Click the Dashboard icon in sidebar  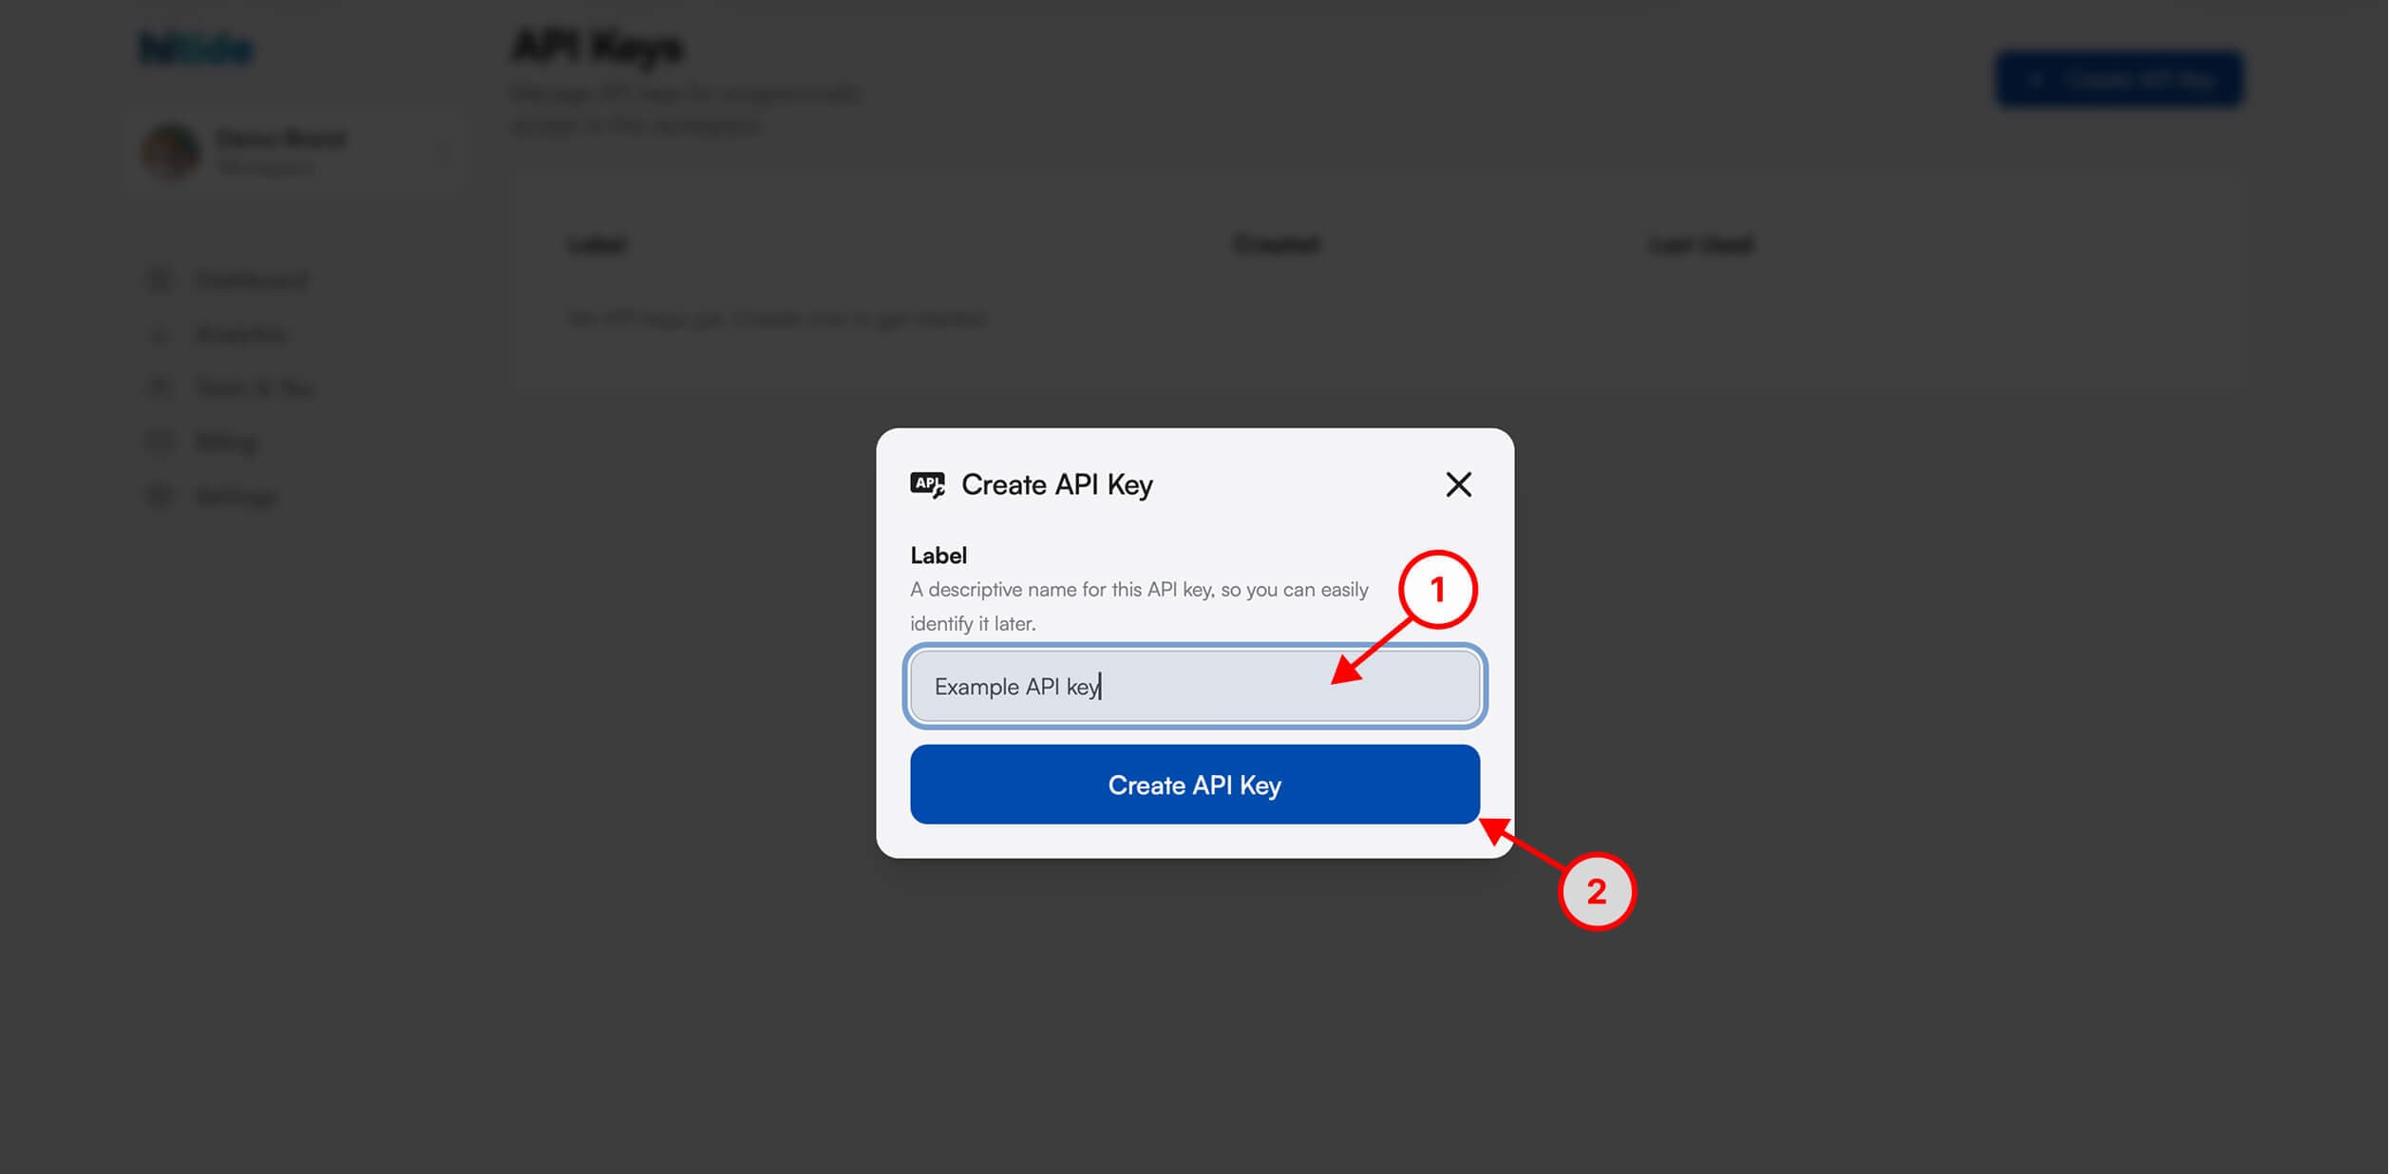pyautogui.click(x=160, y=279)
